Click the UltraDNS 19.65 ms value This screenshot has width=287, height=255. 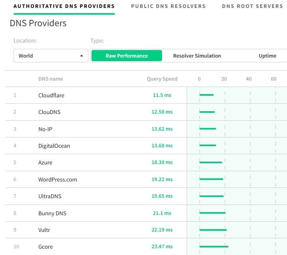click(x=162, y=196)
